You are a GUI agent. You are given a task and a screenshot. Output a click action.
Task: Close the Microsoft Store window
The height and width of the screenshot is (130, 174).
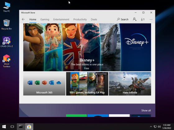tap(151, 13)
